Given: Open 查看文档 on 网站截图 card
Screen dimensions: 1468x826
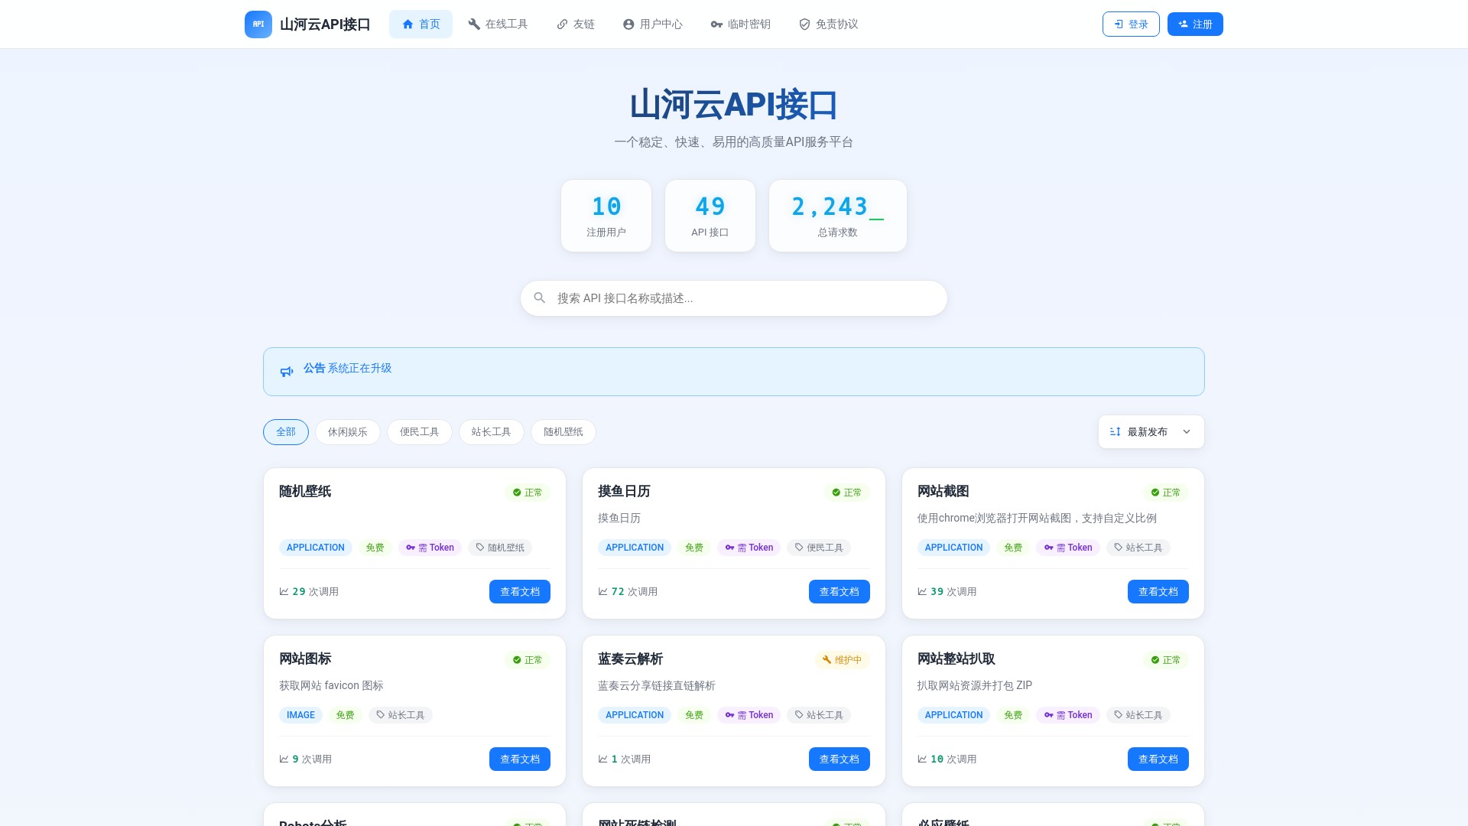Looking at the screenshot, I should pos(1158,591).
